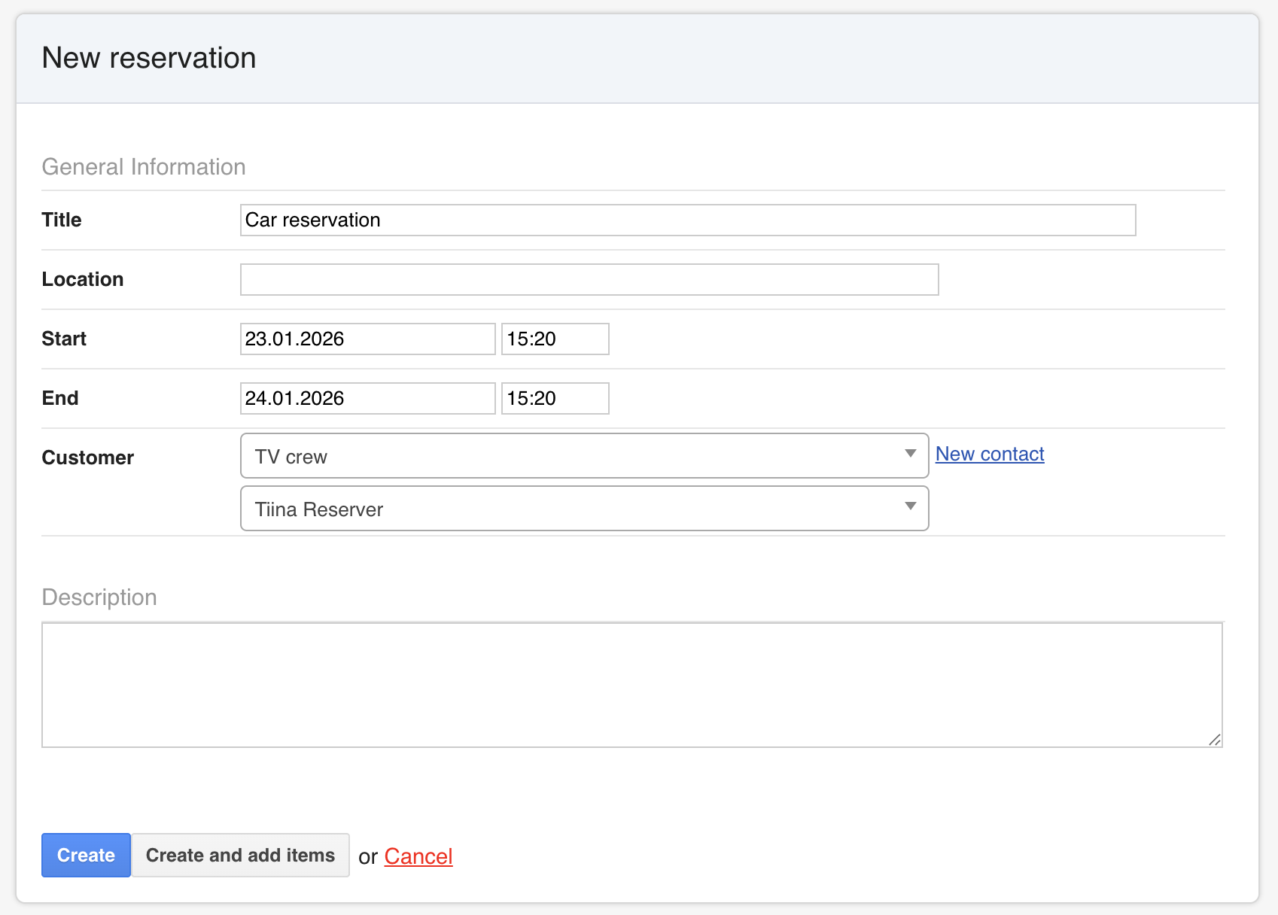Click the Tiina Reserver dropdown arrow

(910, 506)
